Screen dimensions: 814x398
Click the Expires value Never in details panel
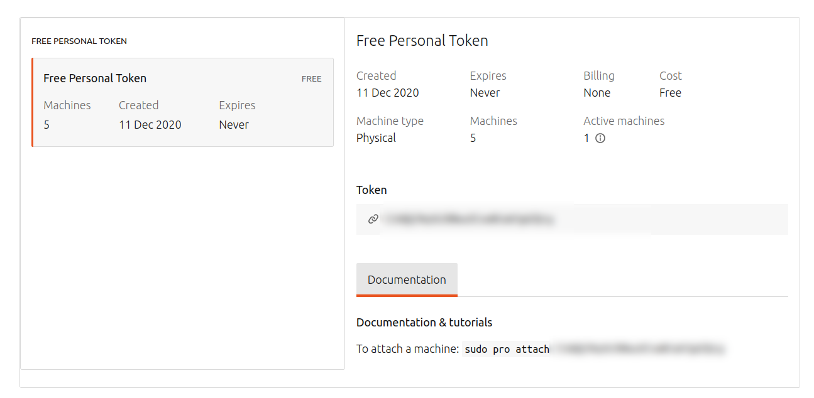tap(485, 93)
